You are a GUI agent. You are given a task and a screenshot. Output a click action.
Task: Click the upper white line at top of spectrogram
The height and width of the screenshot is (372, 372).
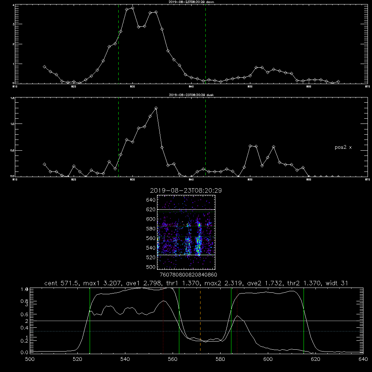[186, 209]
